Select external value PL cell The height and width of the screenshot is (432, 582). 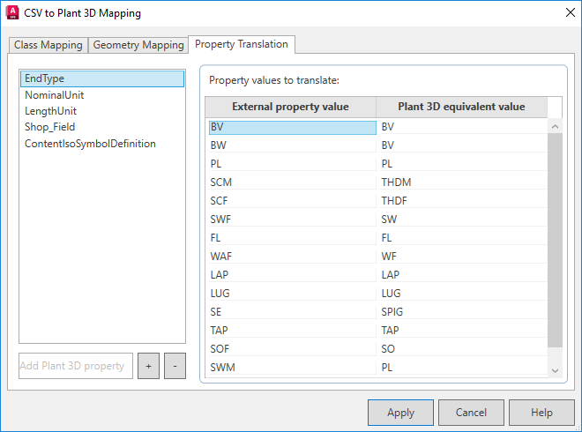coord(293,164)
